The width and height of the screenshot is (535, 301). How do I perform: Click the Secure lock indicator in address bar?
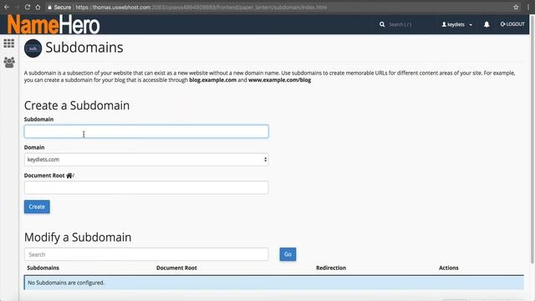coord(59,7)
